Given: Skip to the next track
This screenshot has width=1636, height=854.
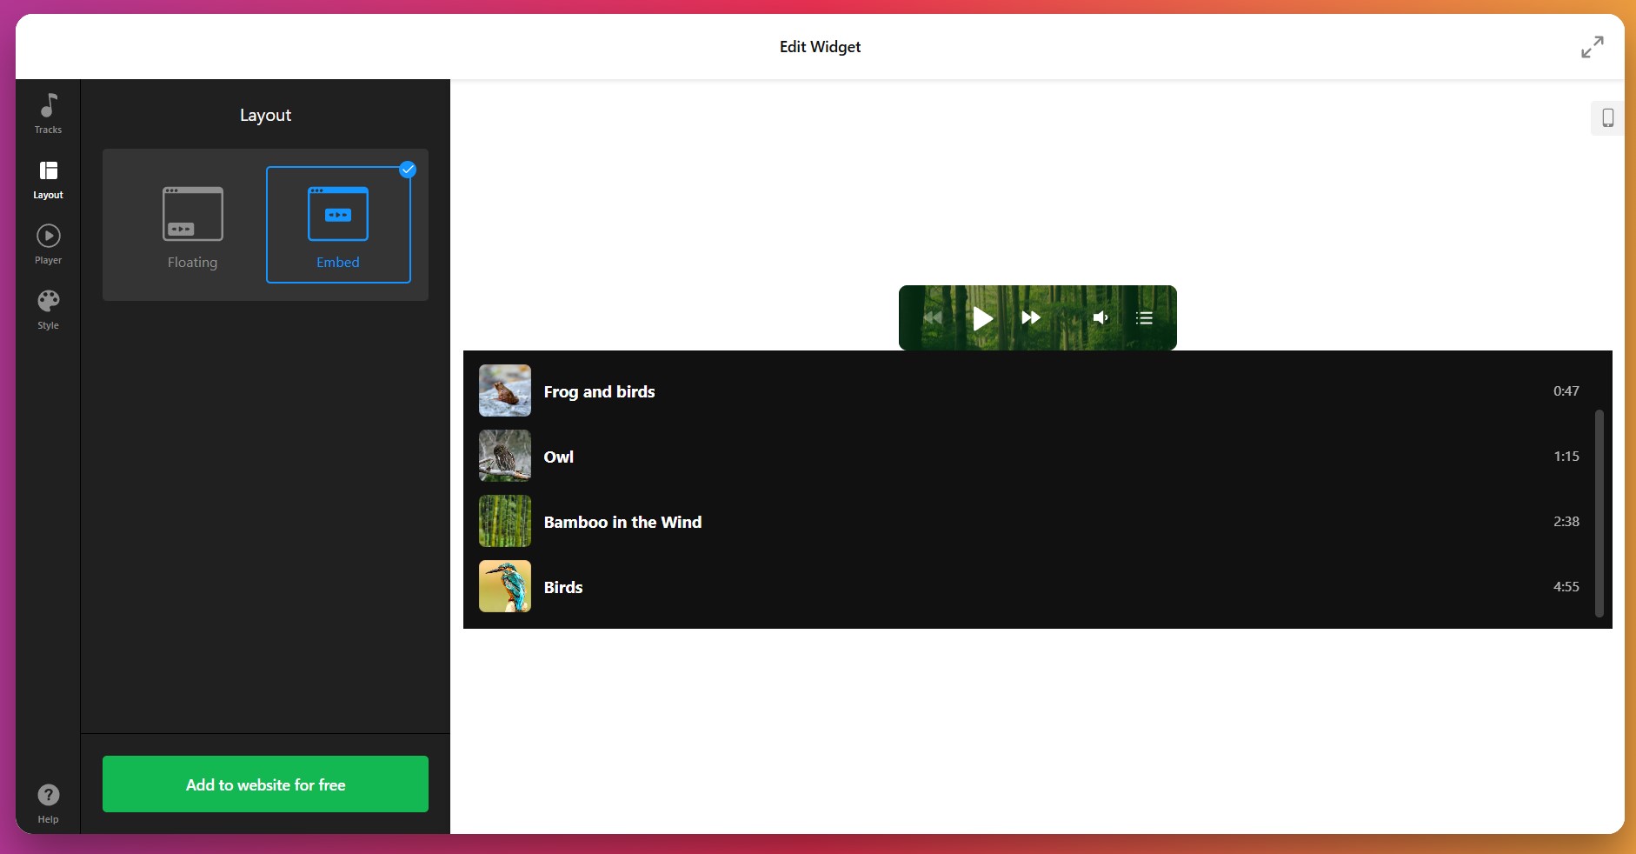Looking at the screenshot, I should pos(1029,317).
